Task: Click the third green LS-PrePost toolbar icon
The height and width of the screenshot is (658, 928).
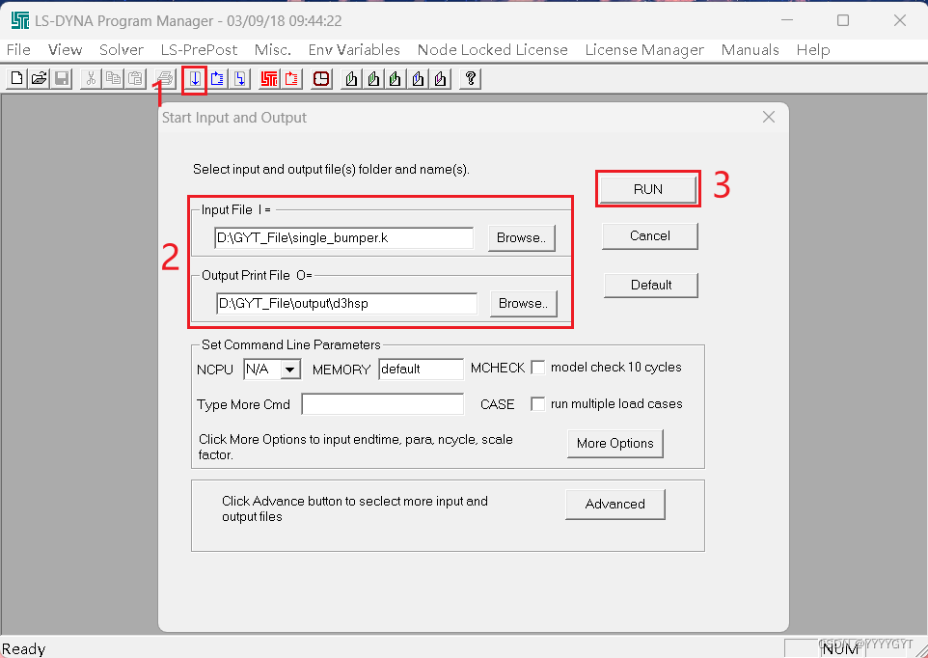Action: [396, 79]
